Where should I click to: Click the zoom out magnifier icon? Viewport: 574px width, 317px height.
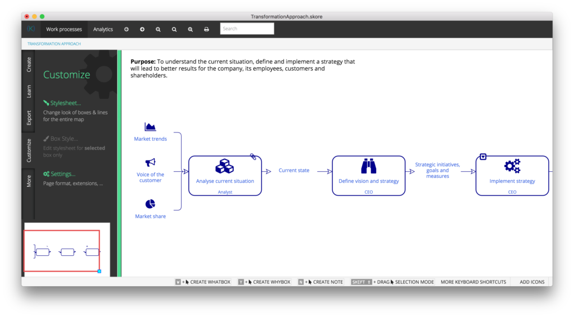(158, 29)
